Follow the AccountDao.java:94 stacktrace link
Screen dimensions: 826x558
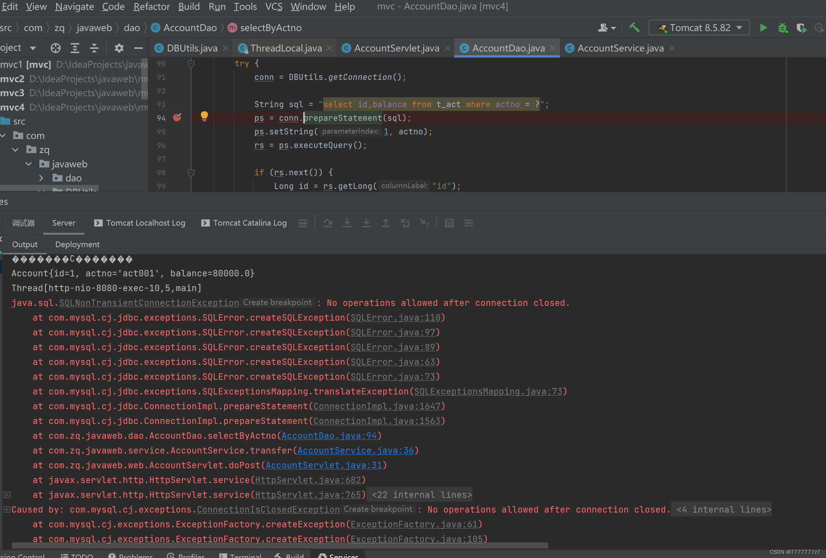[330, 436]
